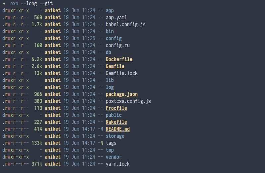The image size is (265, 173).
Task: Click the vendor directory entry
Action: pyautogui.click(x=113, y=157)
